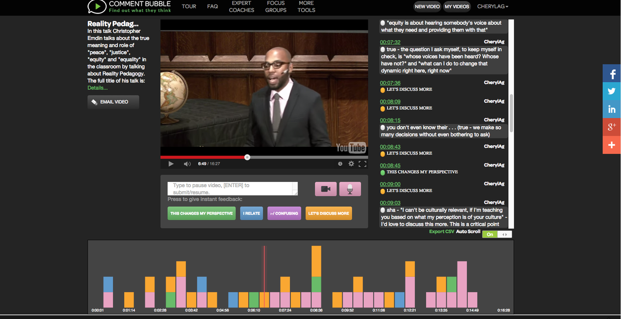Click the comment text input field

point(232,189)
